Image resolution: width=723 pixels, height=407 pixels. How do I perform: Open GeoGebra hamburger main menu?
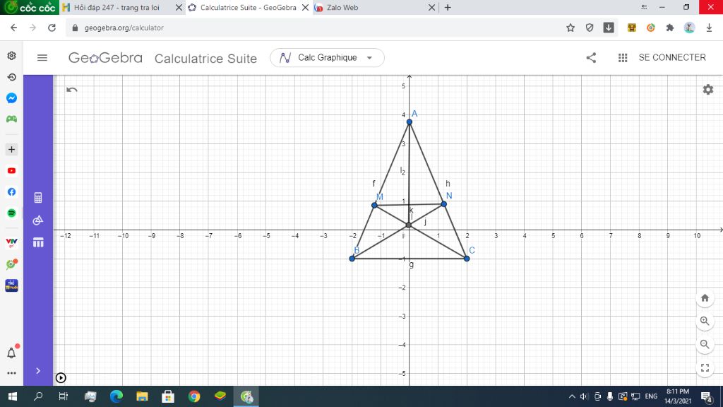(42, 58)
